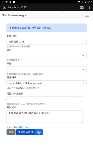Tap the Wi-Fi signal icon in status bar

tap(79, 2)
